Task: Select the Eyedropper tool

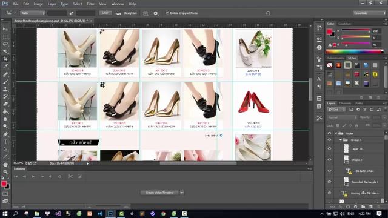Action: pos(5,66)
